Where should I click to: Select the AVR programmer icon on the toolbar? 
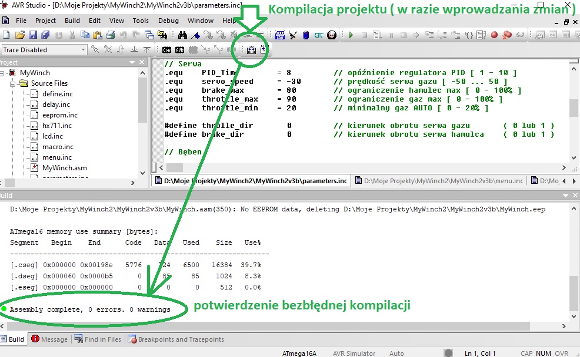(279, 34)
